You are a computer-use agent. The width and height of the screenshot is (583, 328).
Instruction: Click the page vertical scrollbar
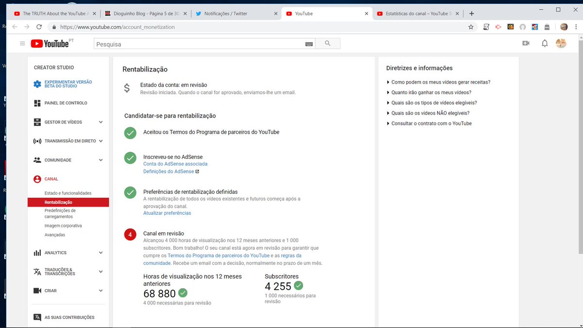click(580, 146)
